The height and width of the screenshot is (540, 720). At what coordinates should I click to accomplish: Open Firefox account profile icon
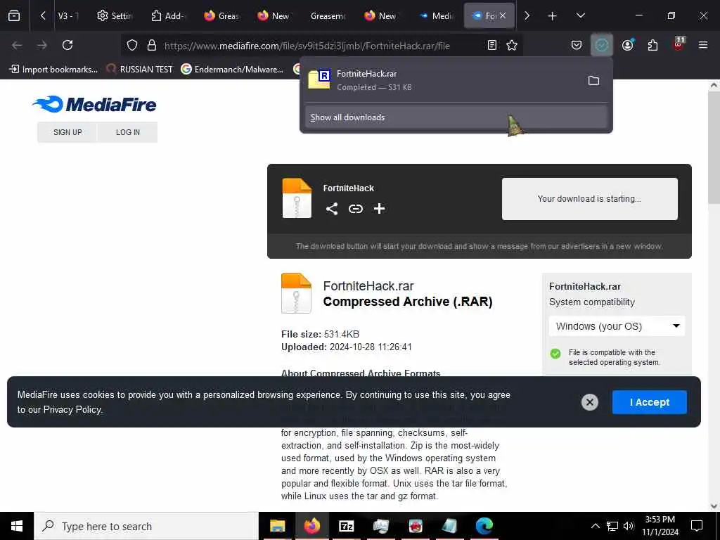(628, 45)
